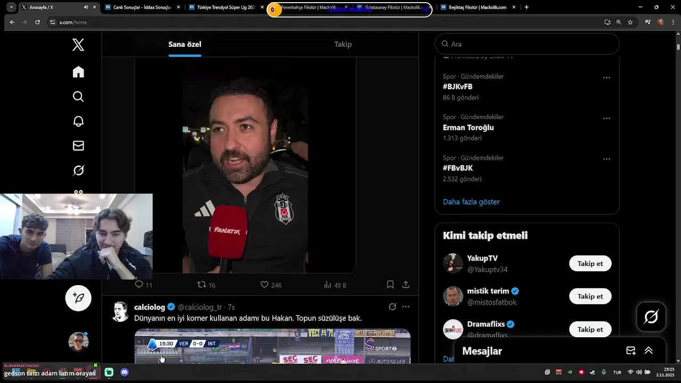
Task: Open YakupTV profile name
Action: (483, 259)
